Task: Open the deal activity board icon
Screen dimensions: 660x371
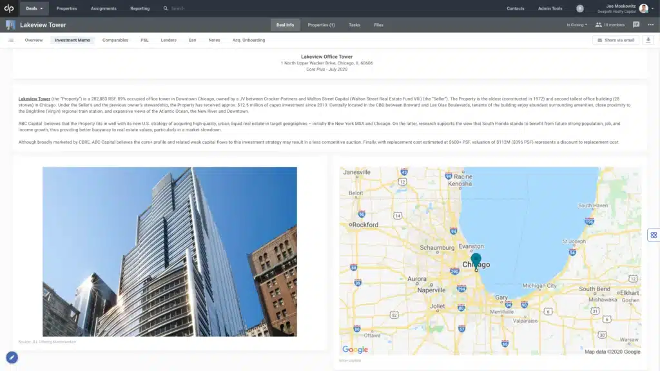Action: (636, 24)
